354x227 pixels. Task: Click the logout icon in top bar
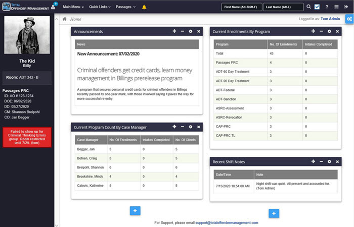click(346, 7)
